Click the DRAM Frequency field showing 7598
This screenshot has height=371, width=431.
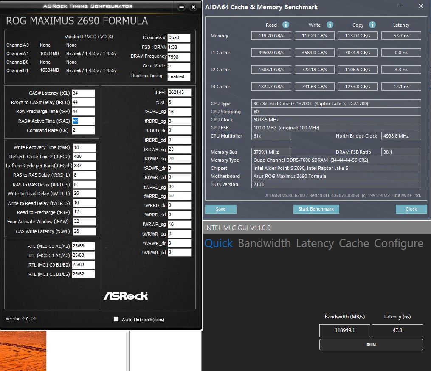179,57
